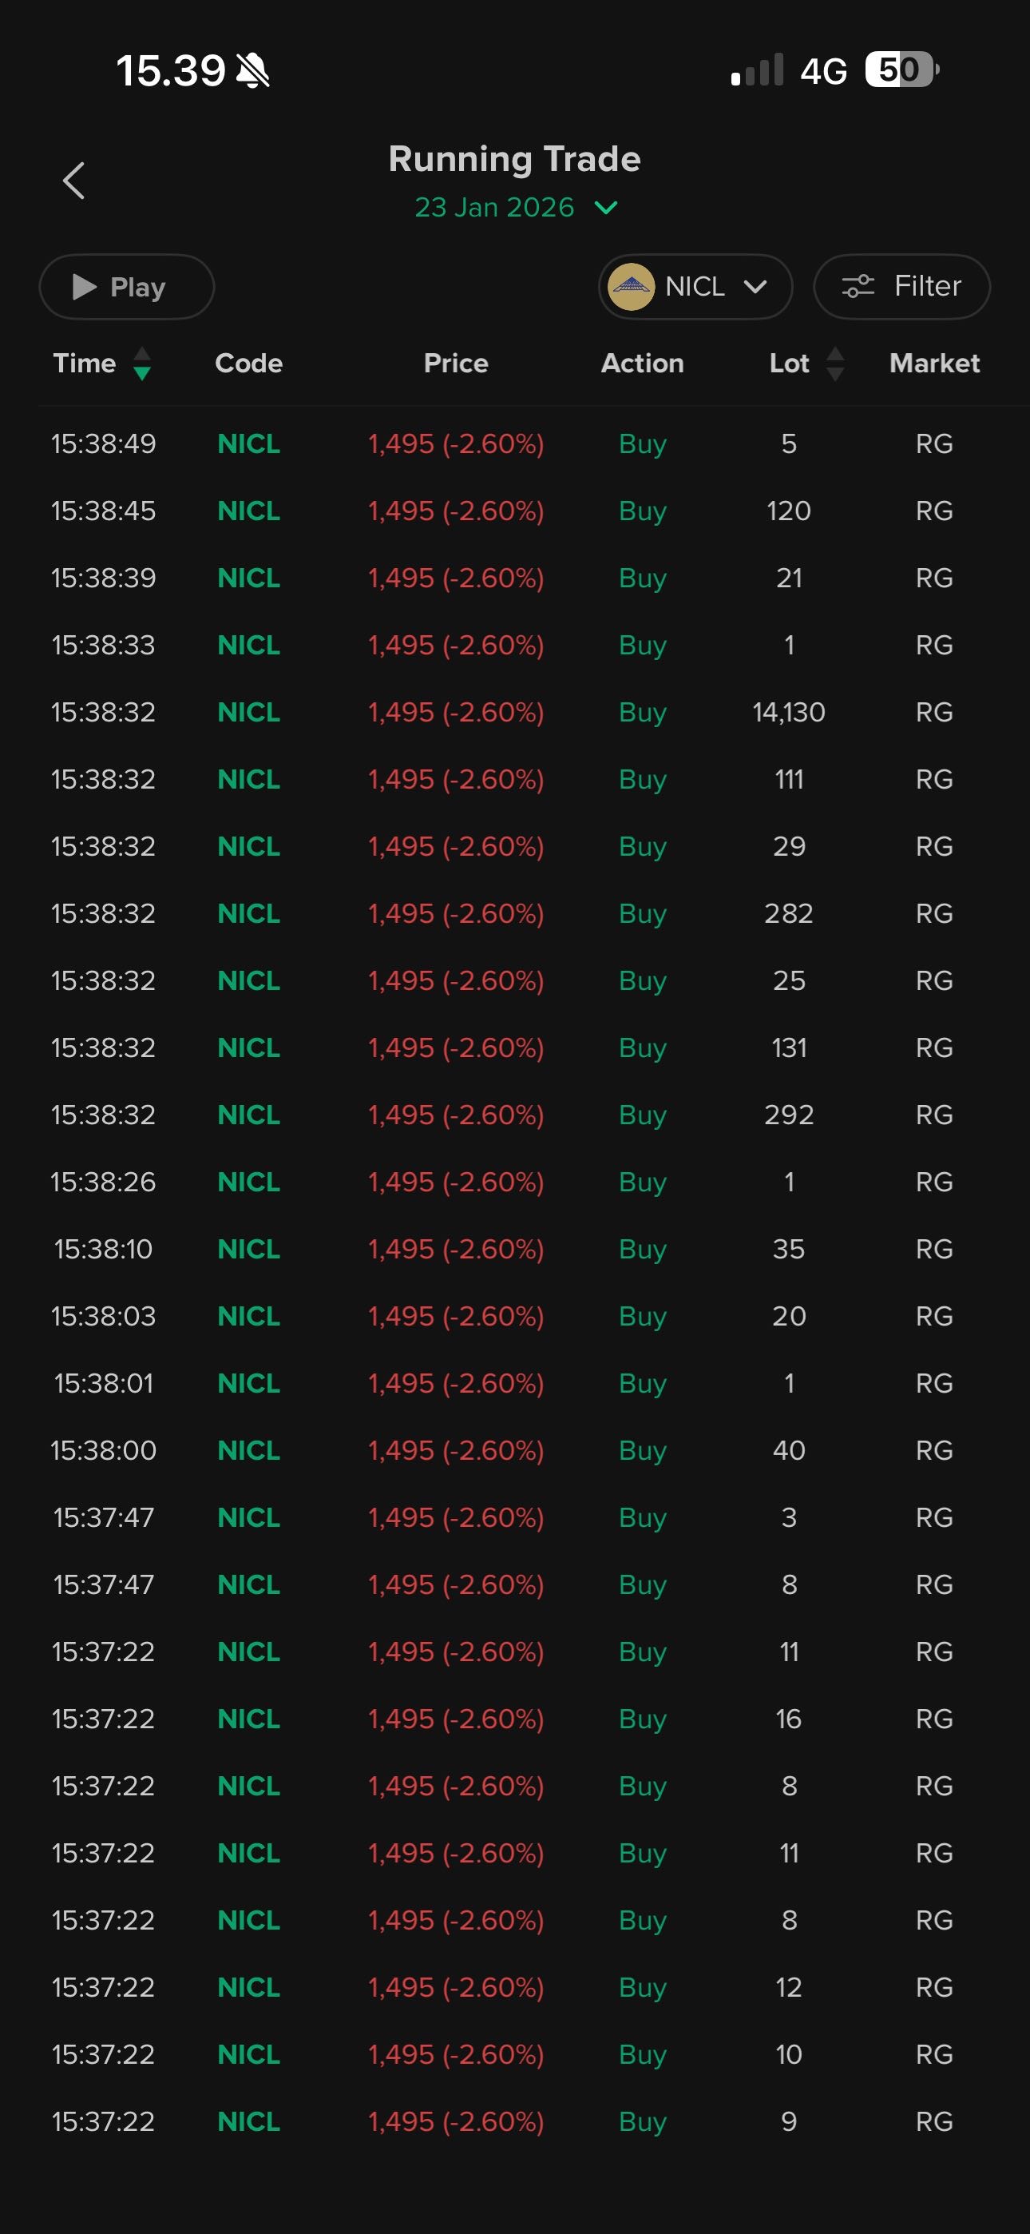Tap the chevron next to the trade date

606,207
